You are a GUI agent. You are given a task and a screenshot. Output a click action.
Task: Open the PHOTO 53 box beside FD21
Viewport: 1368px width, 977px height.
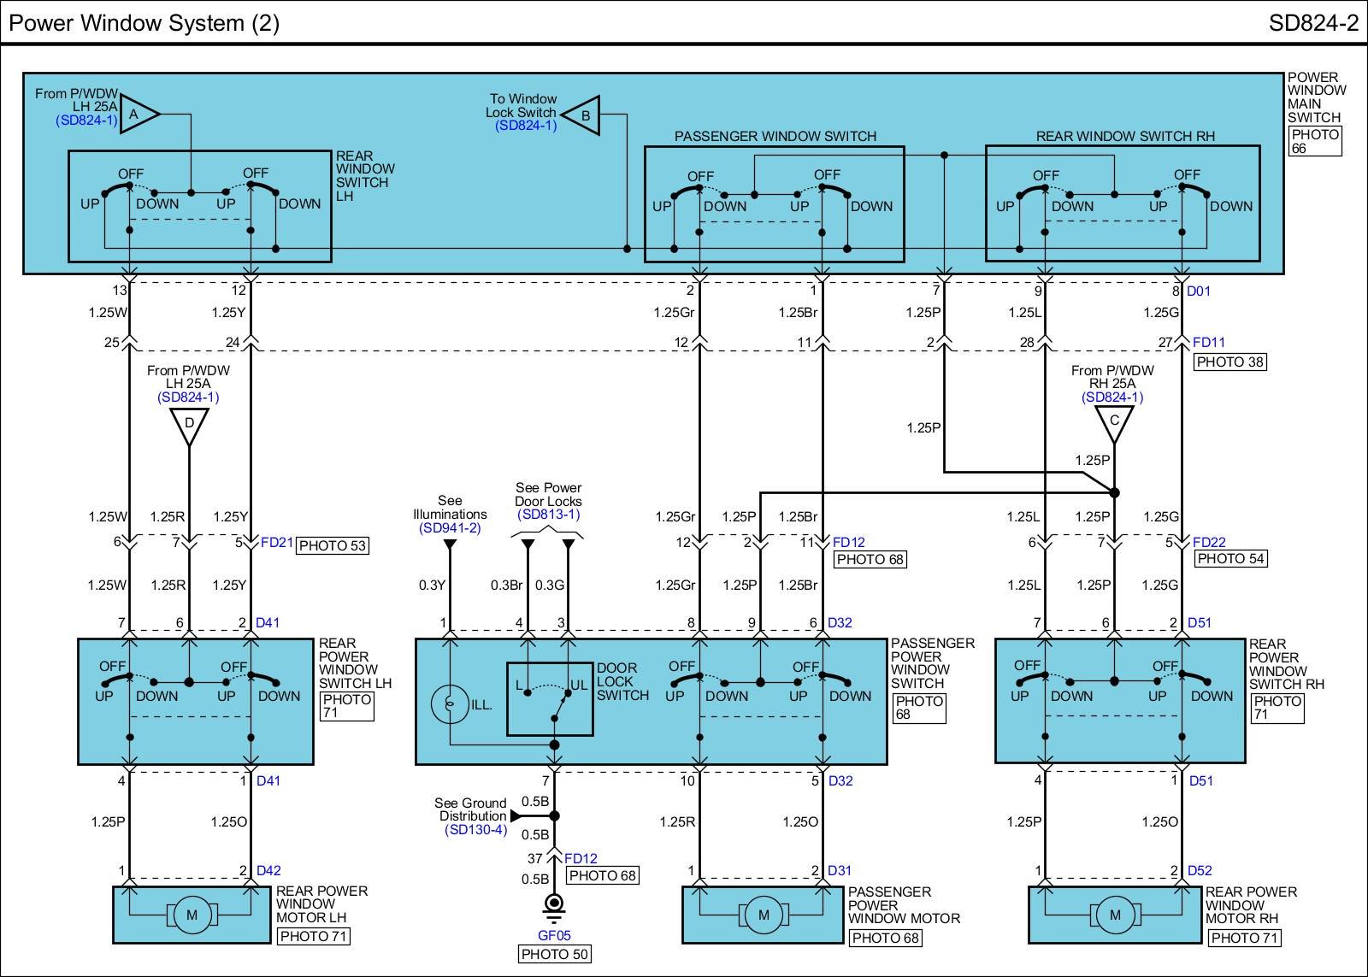pyautogui.click(x=333, y=545)
